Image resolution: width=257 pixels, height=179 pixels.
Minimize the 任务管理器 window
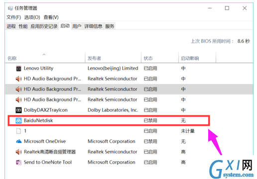tap(210, 8)
